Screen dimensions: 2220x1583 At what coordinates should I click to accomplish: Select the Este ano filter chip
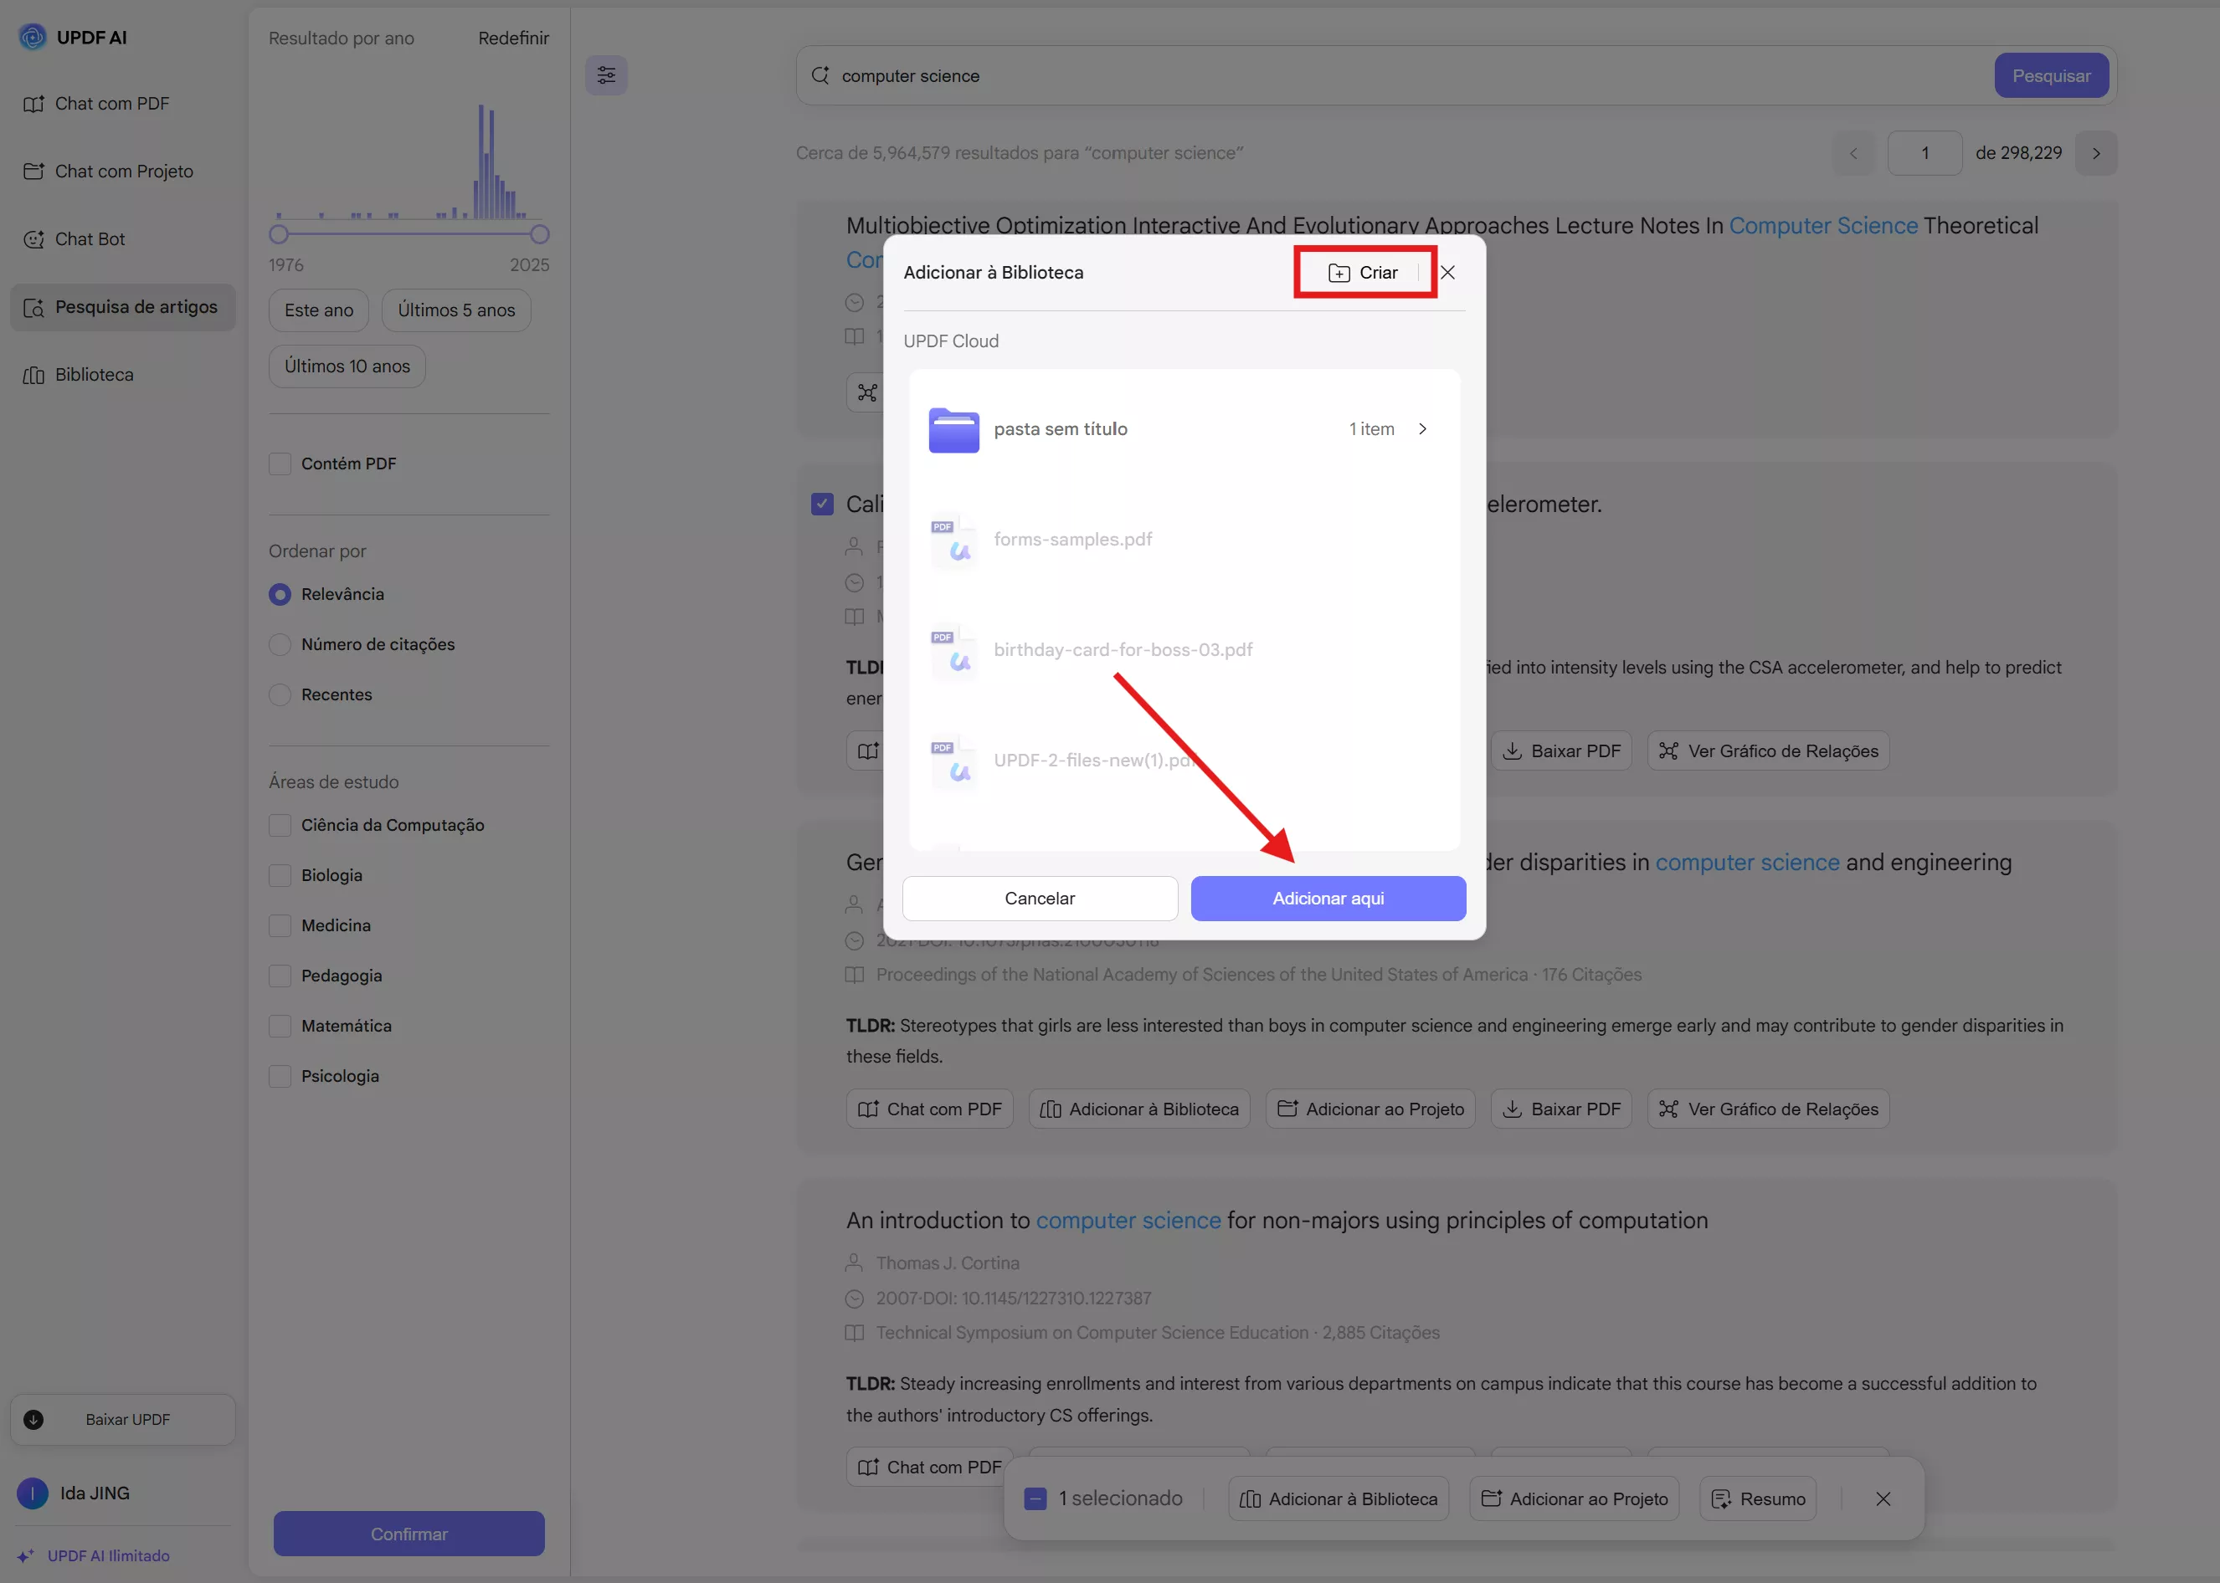tap(319, 310)
